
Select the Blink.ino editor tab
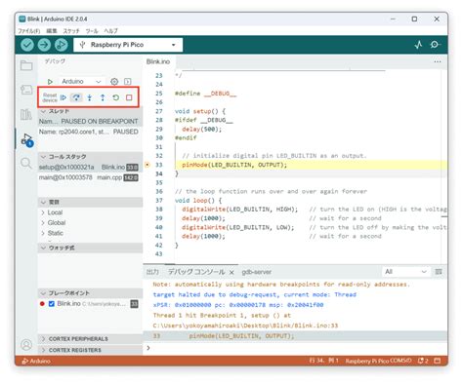click(158, 61)
